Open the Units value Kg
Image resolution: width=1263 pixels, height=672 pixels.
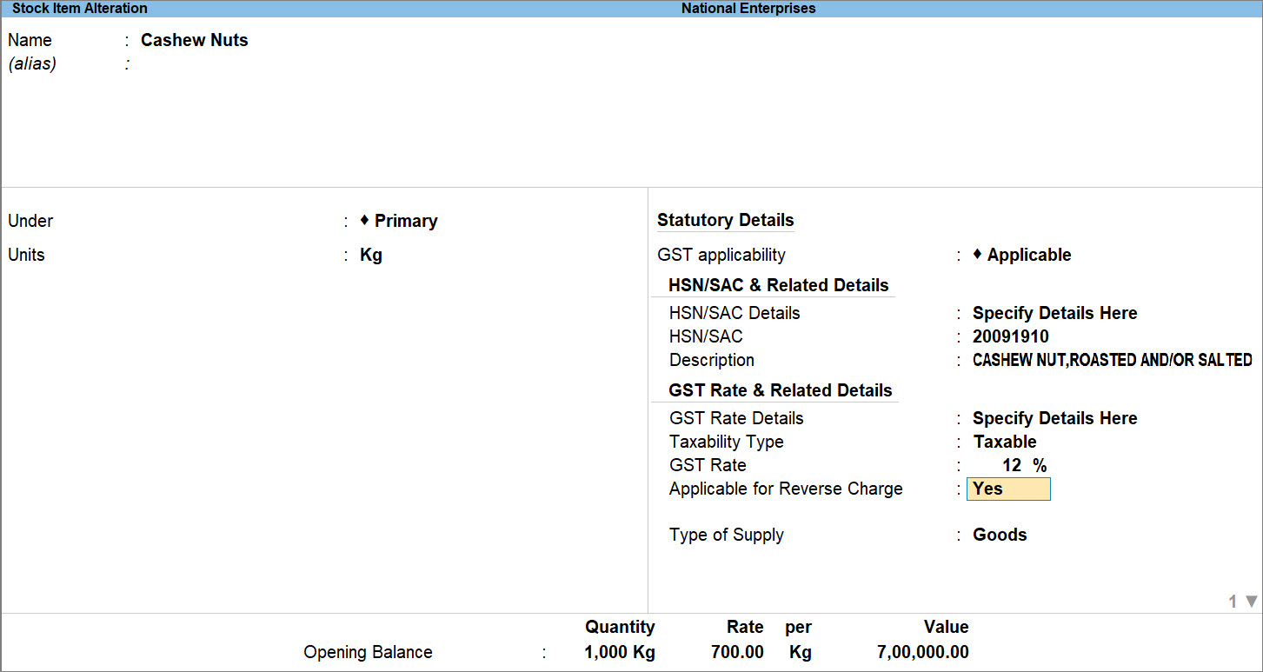tap(371, 255)
